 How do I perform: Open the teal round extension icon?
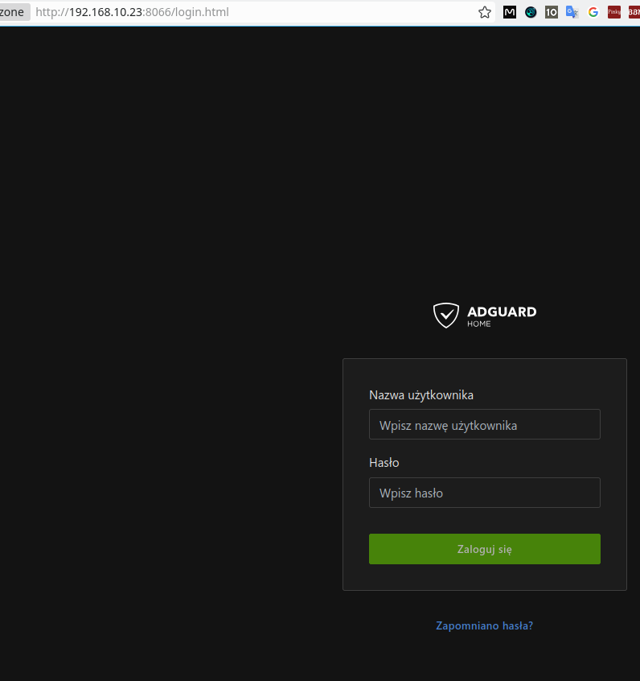click(x=531, y=12)
